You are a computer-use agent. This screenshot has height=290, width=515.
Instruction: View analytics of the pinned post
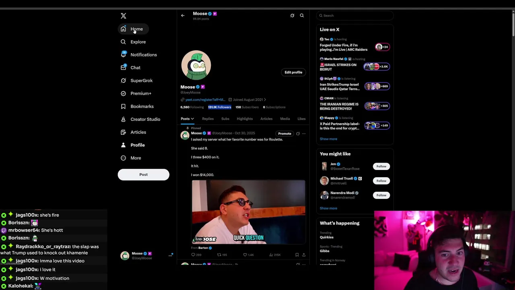[275, 255]
